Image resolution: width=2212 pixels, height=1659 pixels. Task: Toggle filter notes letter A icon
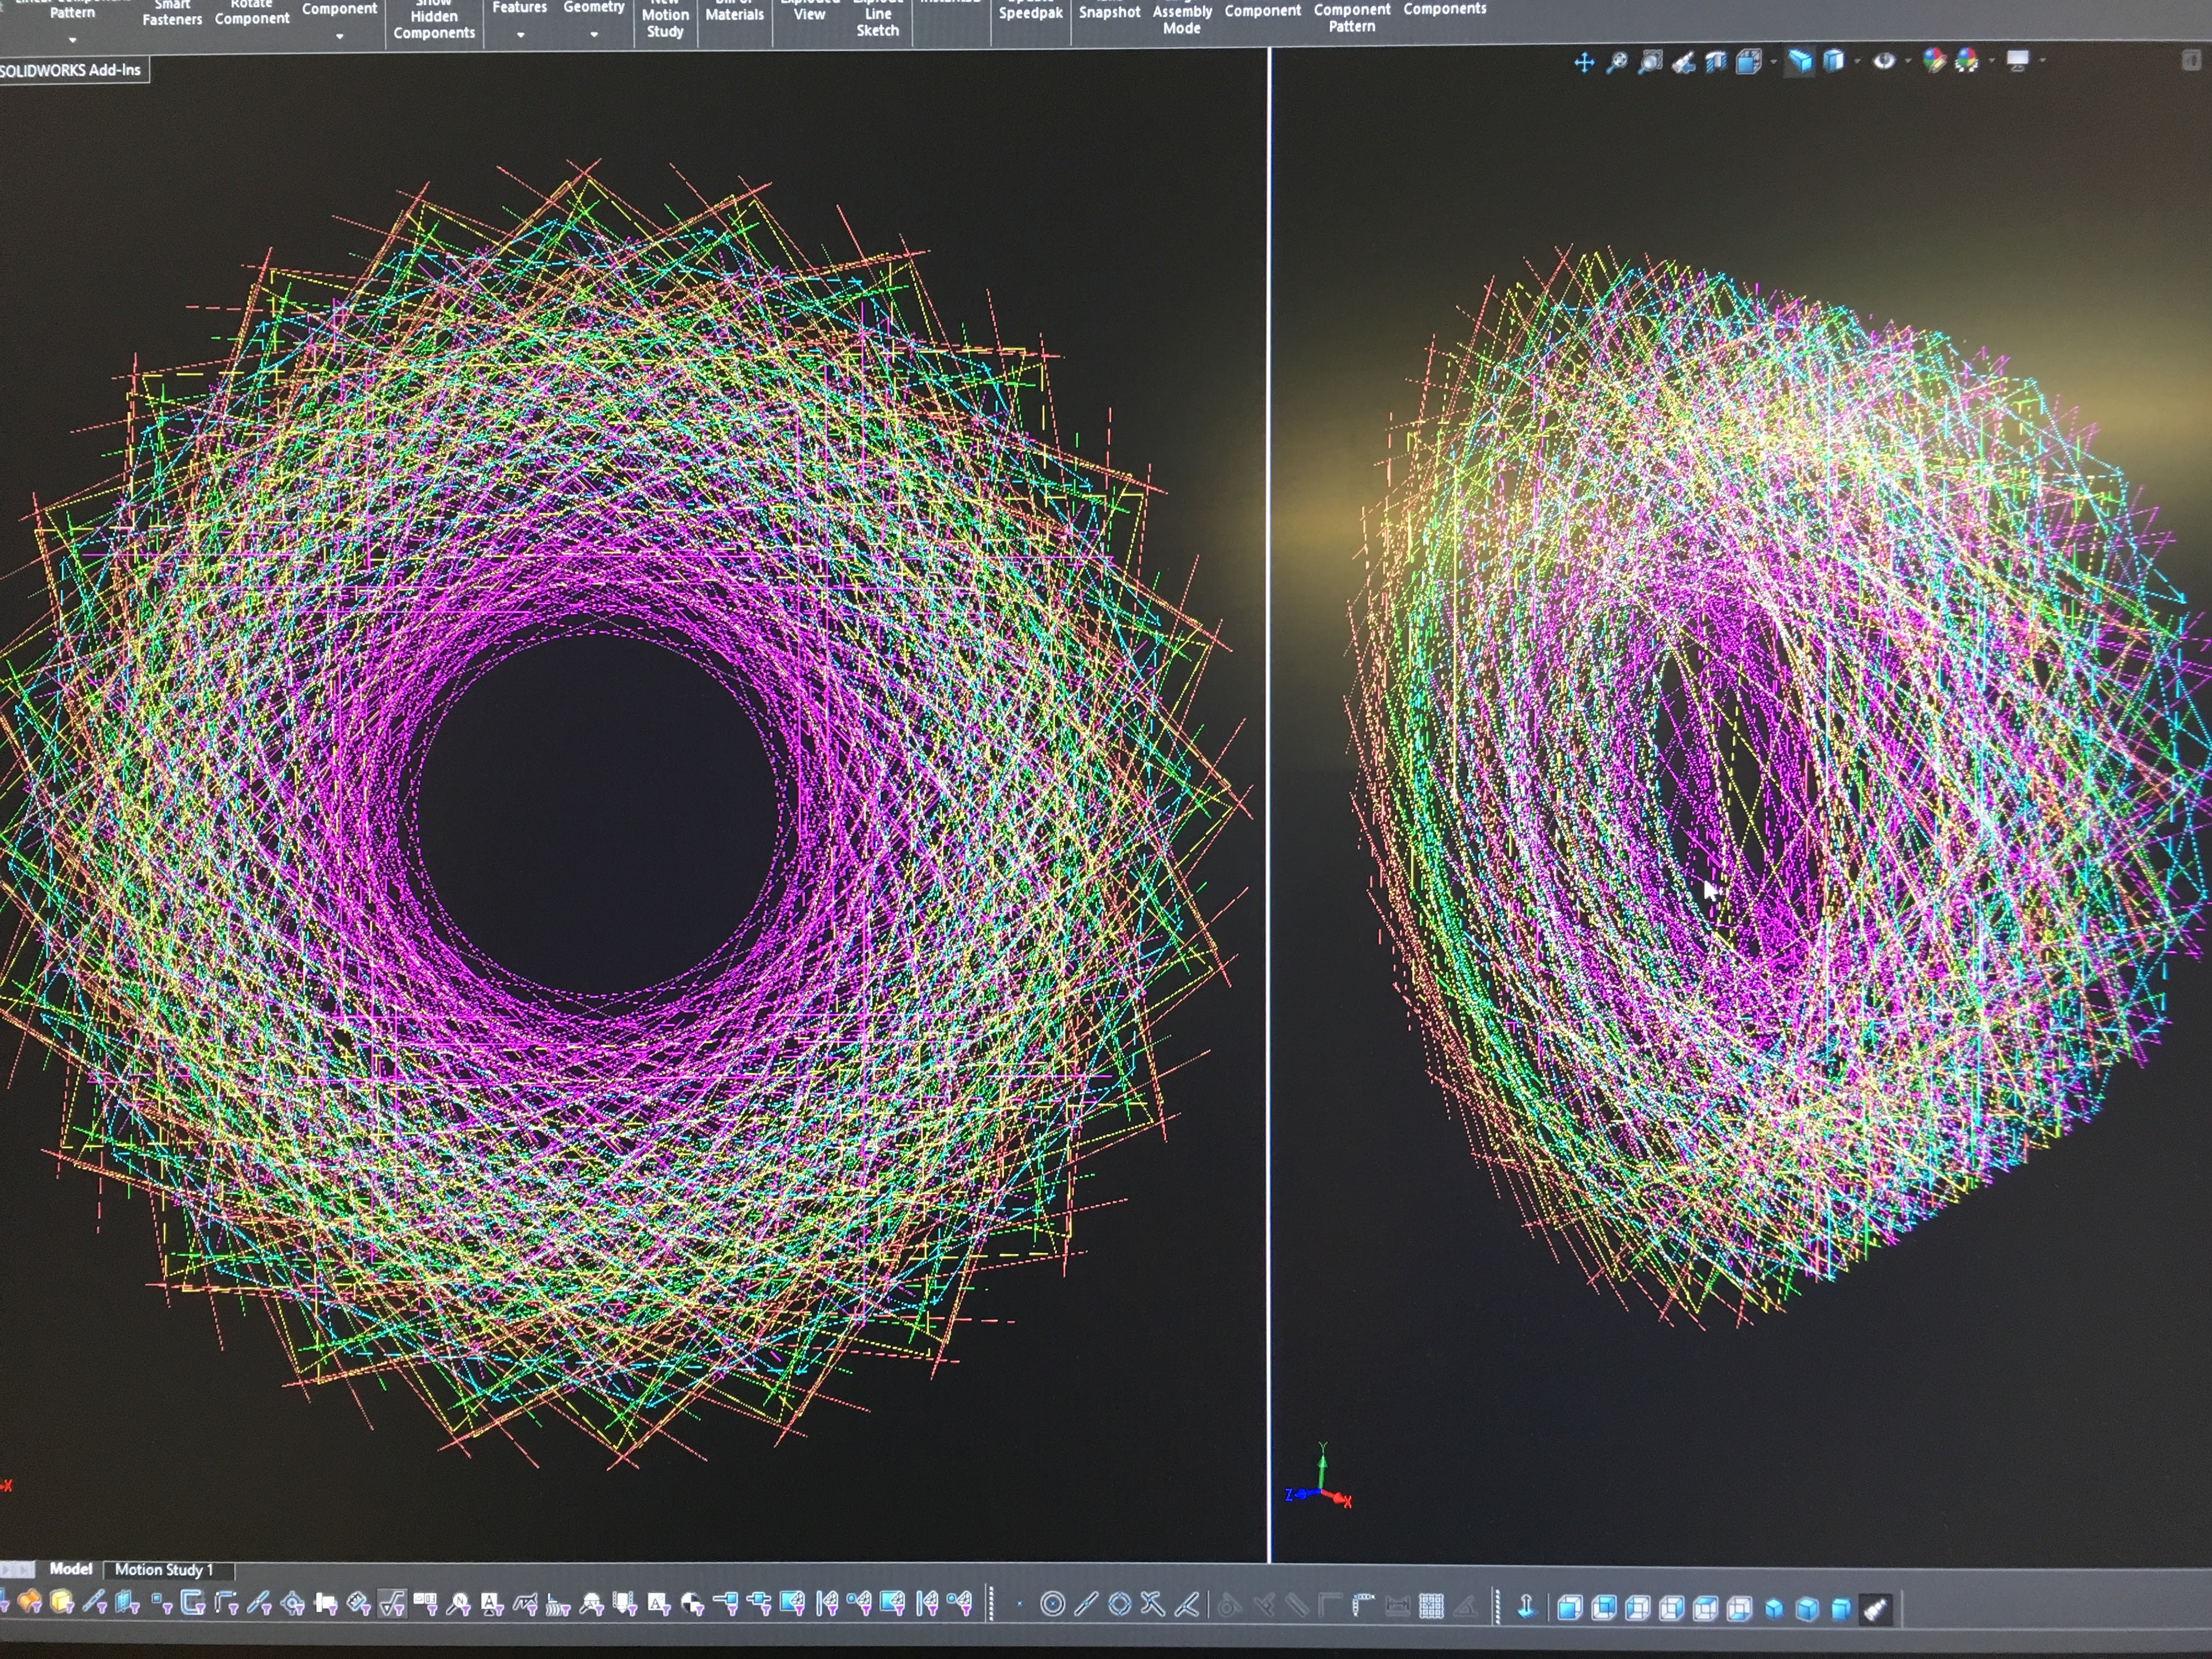click(x=492, y=1604)
